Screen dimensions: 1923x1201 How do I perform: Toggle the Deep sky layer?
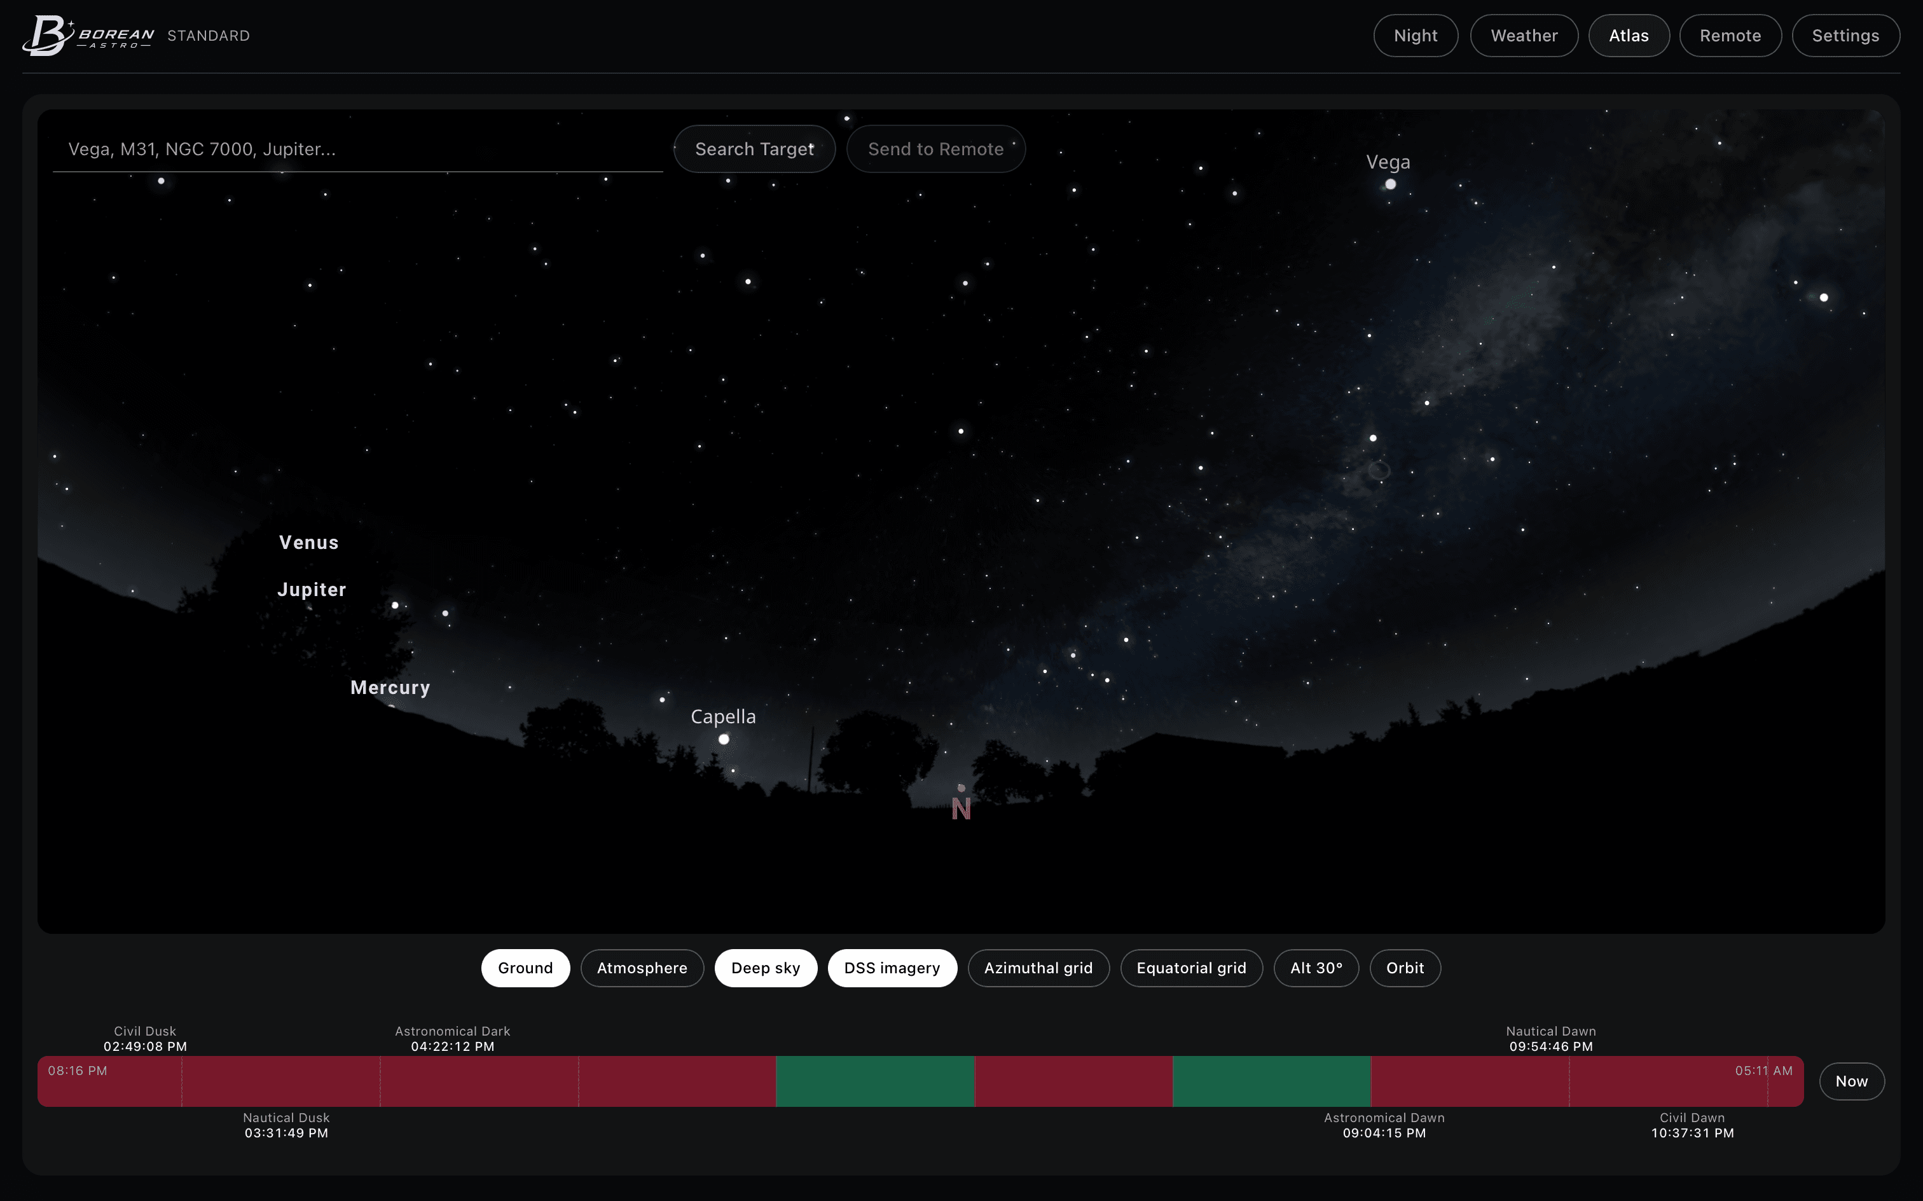pyautogui.click(x=766, y=968)
